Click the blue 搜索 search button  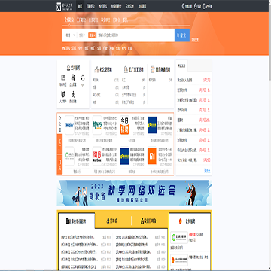(x=182, y=35)
